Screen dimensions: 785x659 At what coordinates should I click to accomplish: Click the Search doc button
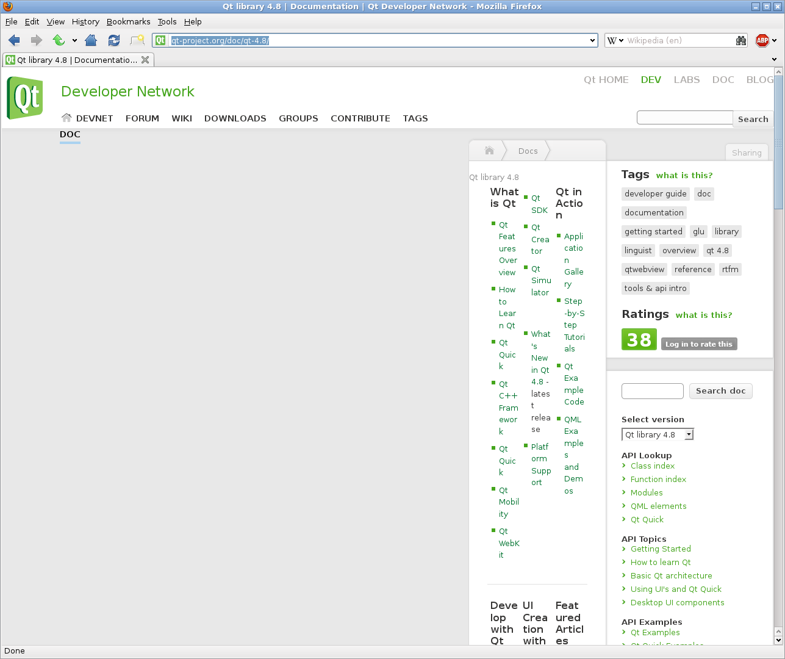point(721,391)
